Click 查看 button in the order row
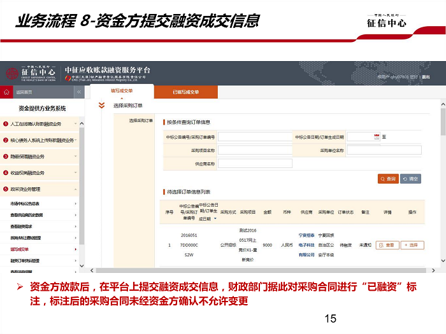 pos(387,245)
